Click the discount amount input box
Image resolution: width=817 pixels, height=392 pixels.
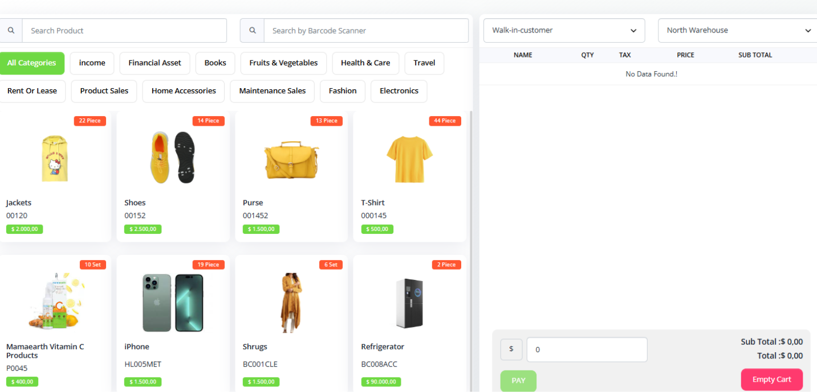point(587,349)
